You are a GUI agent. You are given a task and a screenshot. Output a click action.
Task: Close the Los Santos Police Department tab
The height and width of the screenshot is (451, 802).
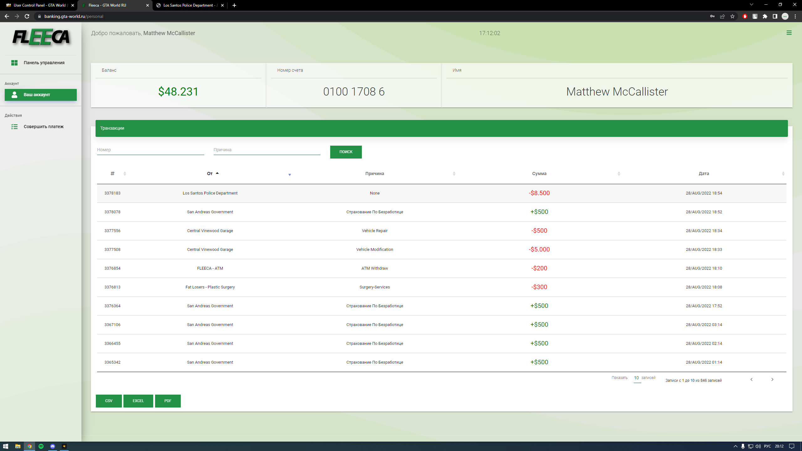click(222, 5)
